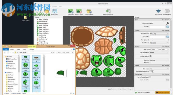Click the Send feedback speech-bubble icon
The image size is (173, 95).
pyautogui.click(x=167, y=11)
